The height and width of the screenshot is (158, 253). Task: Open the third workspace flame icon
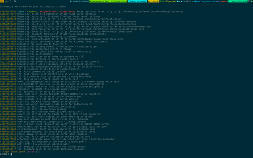point(11,1)
